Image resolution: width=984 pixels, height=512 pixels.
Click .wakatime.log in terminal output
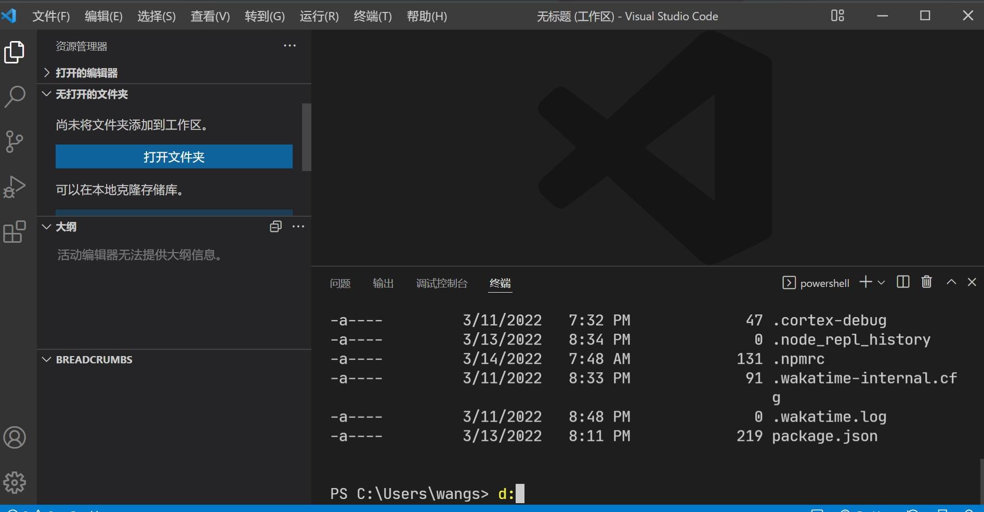(829, 416)
